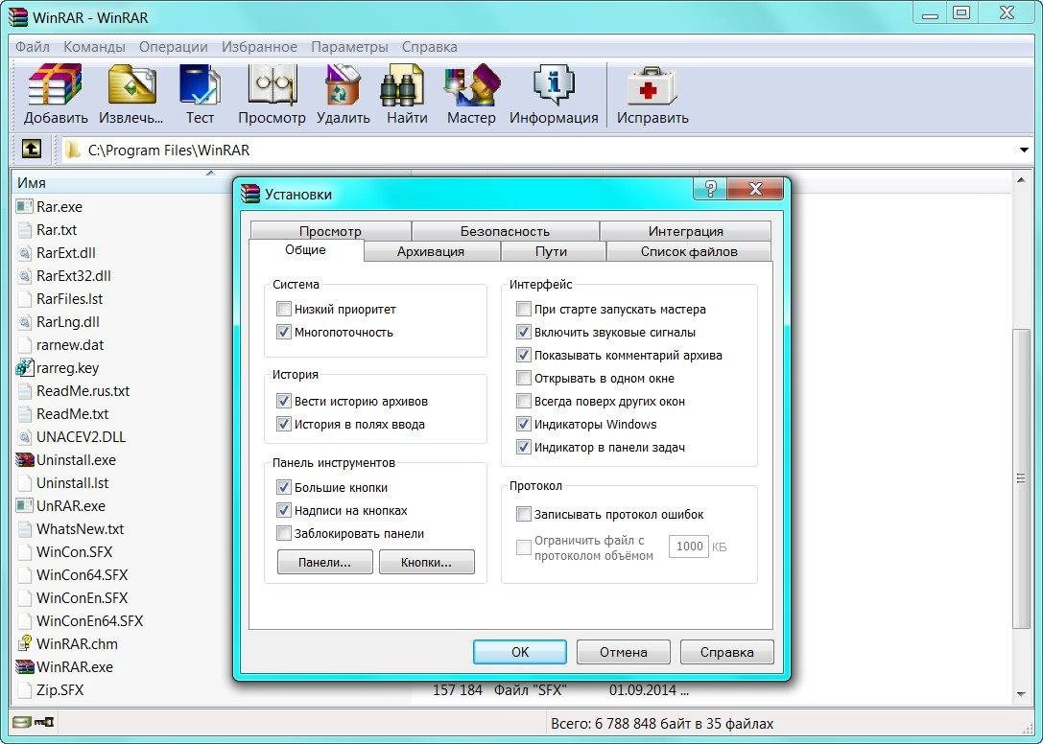Click the Имя column header

120,183
